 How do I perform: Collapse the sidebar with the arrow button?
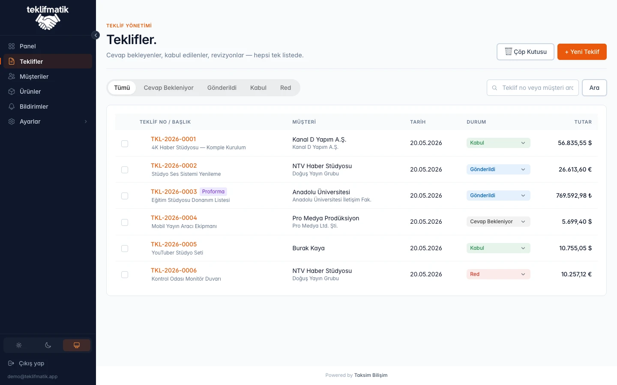click(x=96, y=35)
